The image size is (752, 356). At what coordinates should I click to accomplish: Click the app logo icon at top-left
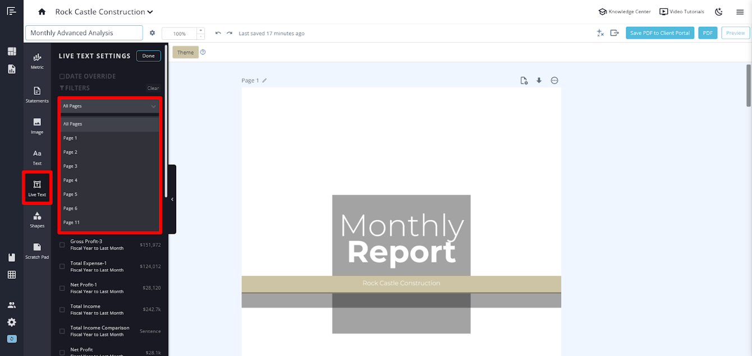tap(11, 11)
